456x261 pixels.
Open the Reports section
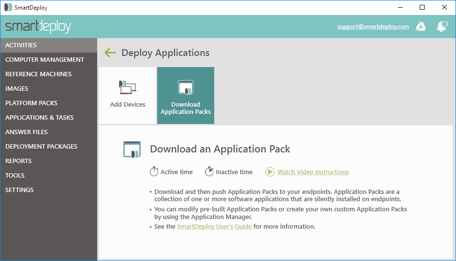click(48, 161)
